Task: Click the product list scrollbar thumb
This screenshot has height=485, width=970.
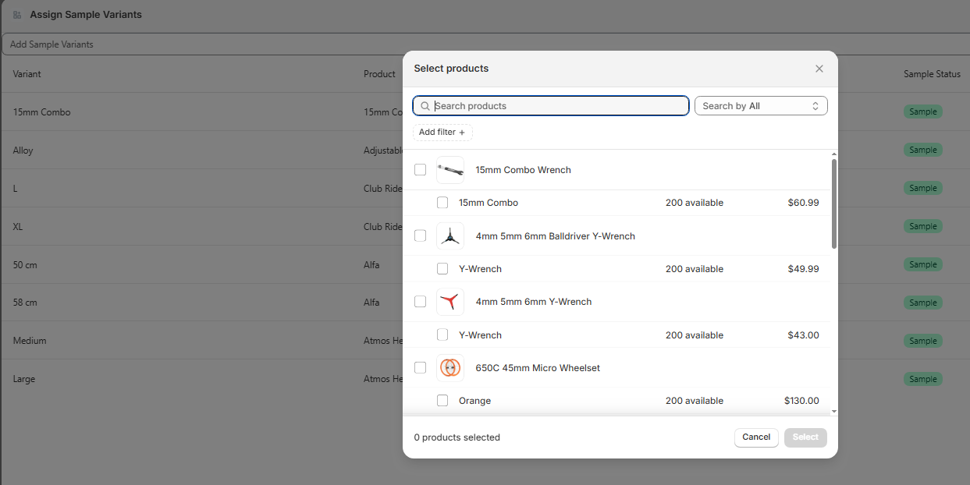Action: [x=833, y=204]
